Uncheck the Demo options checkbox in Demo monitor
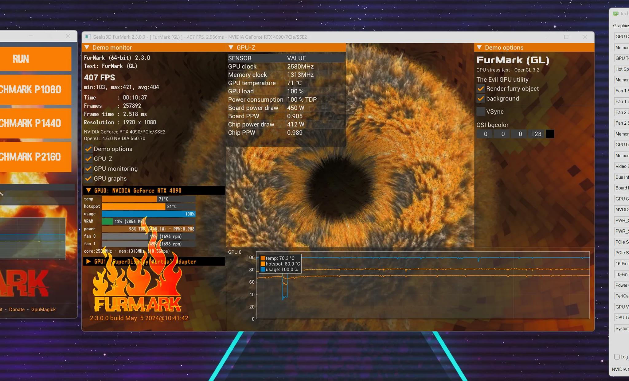The image size is (629, 381). point(88,149)
